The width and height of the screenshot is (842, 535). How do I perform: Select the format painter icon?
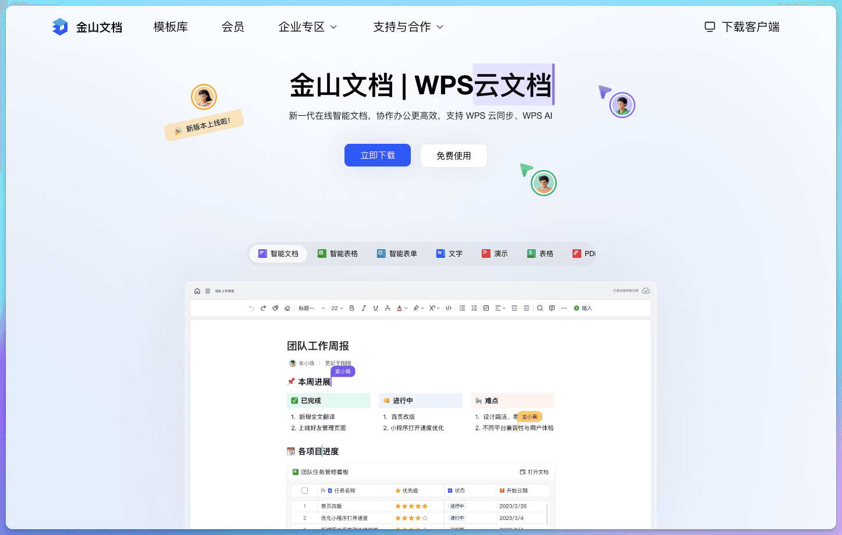[275, 308]
